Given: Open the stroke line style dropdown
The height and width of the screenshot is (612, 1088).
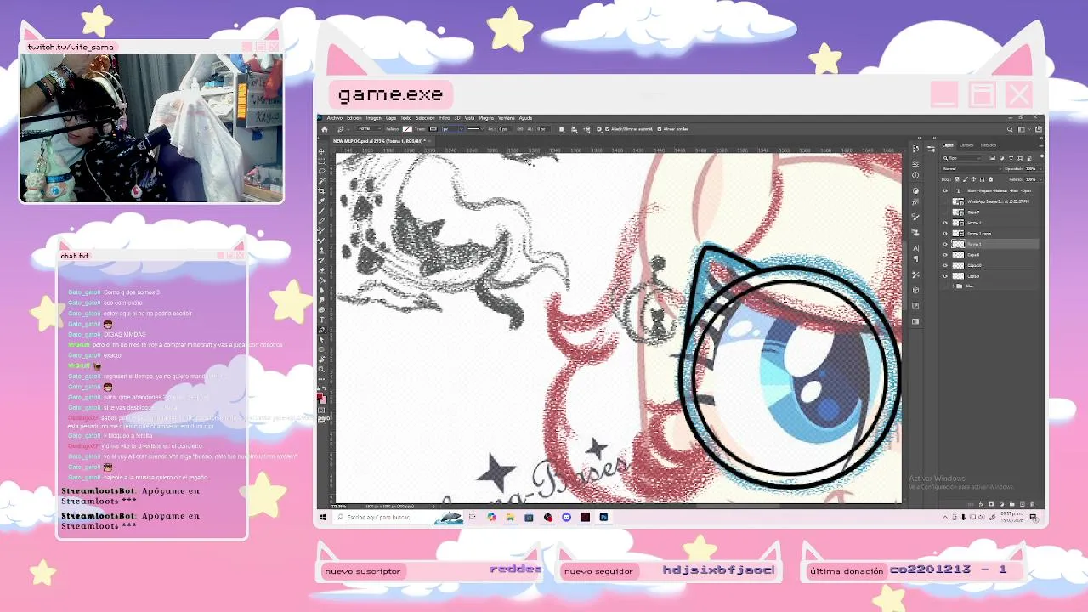Looking at the screenshot, I should pos(475,129).
